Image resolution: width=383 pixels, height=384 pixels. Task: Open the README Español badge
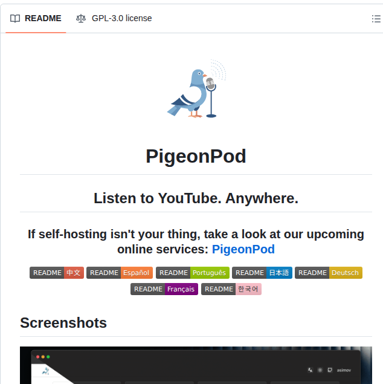120,273
